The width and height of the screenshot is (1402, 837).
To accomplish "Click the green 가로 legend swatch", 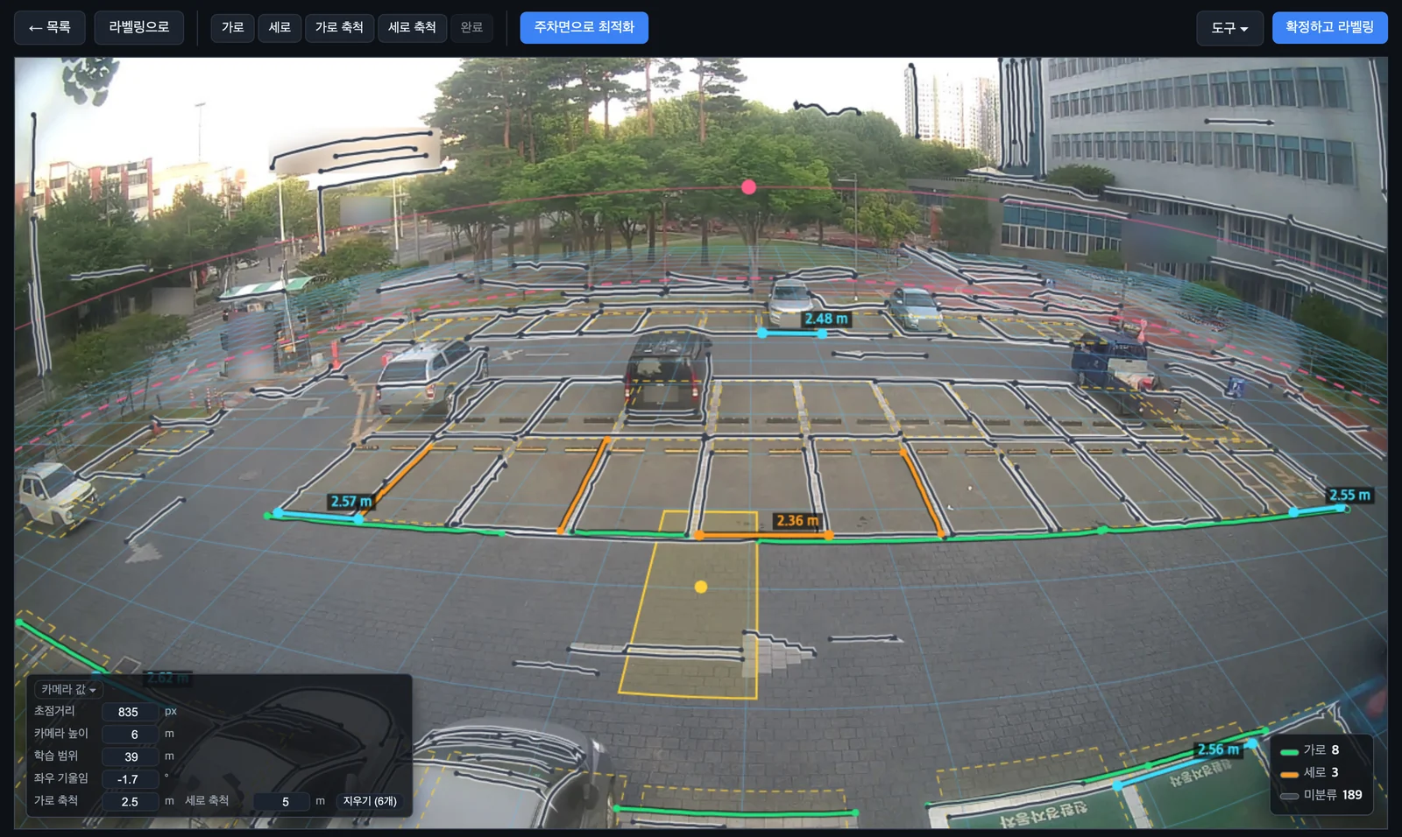I will coord(1289,751).
